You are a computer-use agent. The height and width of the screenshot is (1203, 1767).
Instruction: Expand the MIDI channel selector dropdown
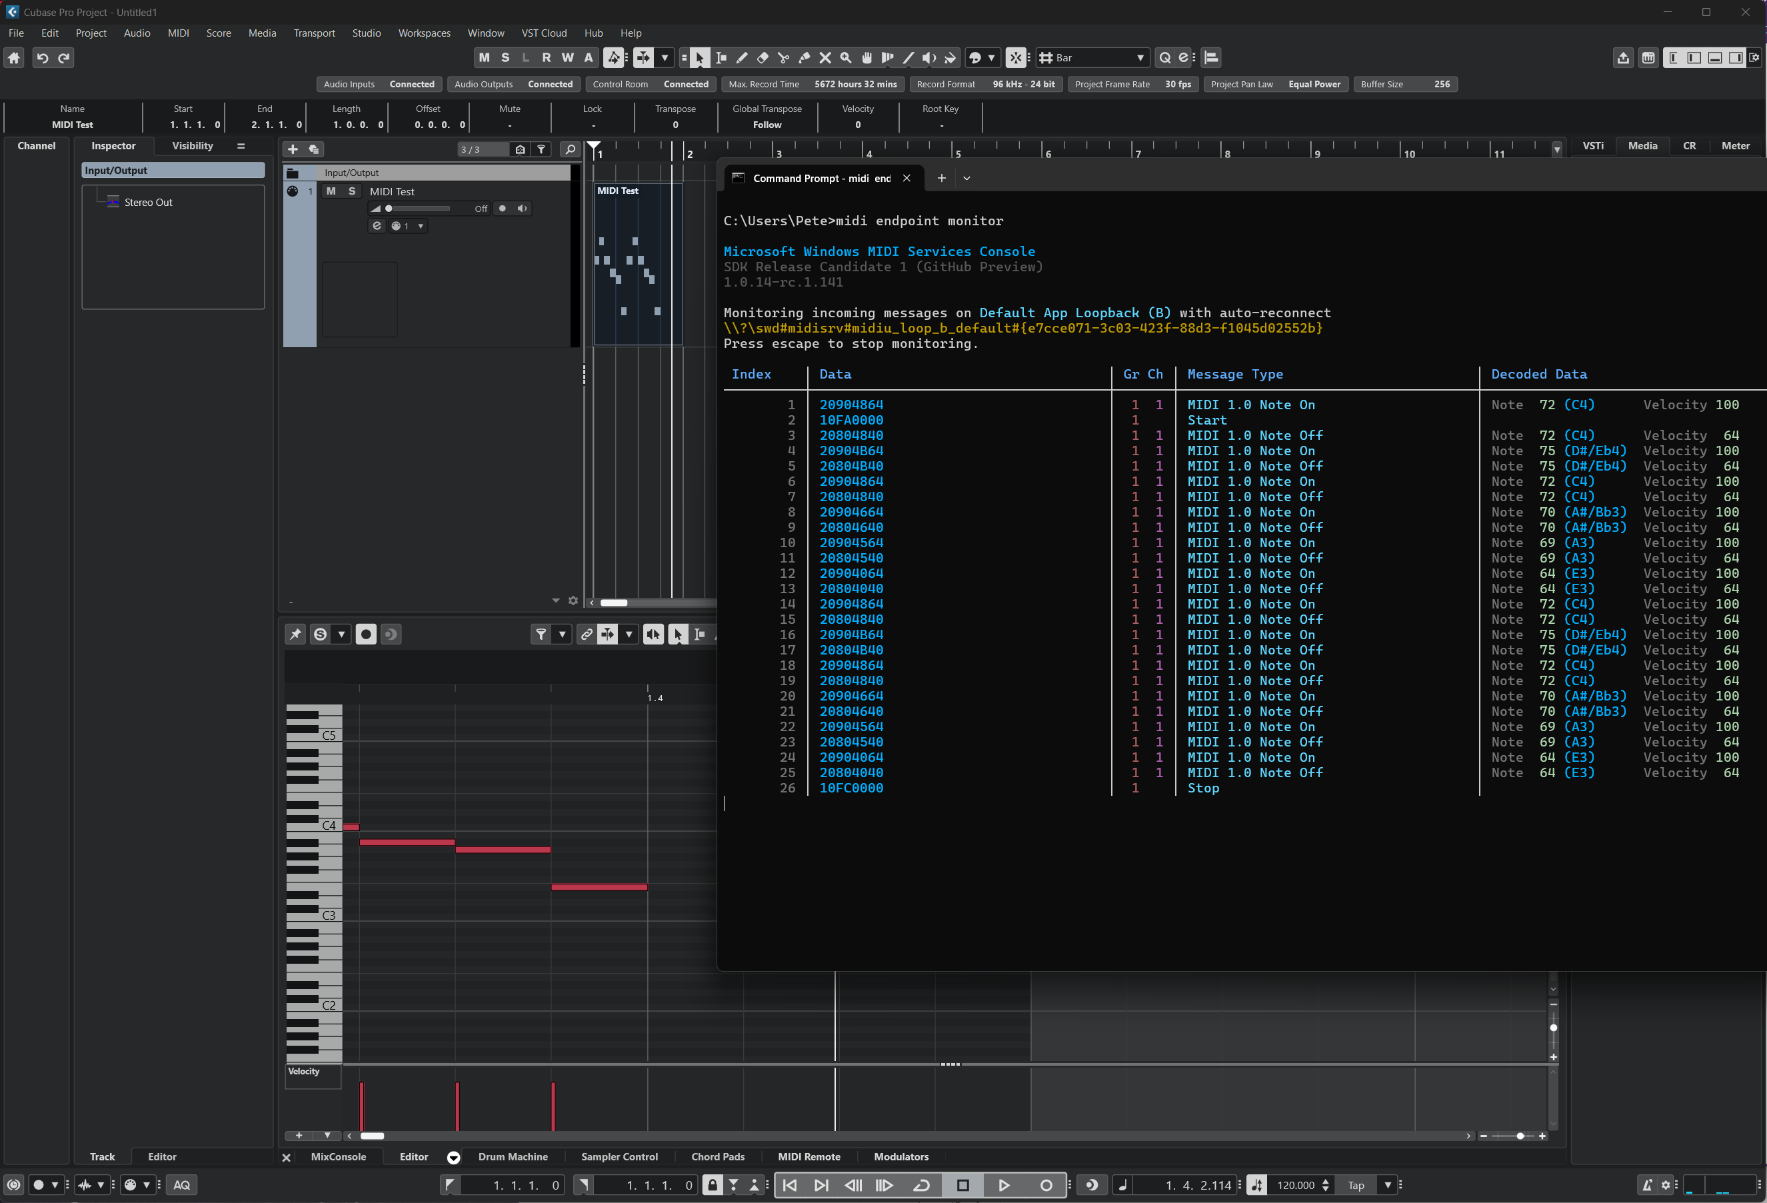pyautogui.click(x=421, y=226)
